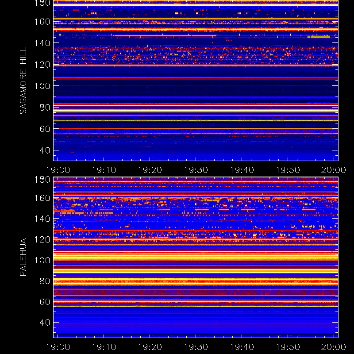
Task: Click the 19:10 time label under Palehua plot
Action: click(104, 347)
